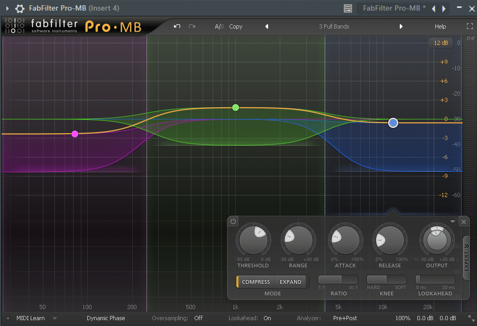Enter full screen via the corner icon
Screen dimensions: 477x326
[x=470, y=26]
